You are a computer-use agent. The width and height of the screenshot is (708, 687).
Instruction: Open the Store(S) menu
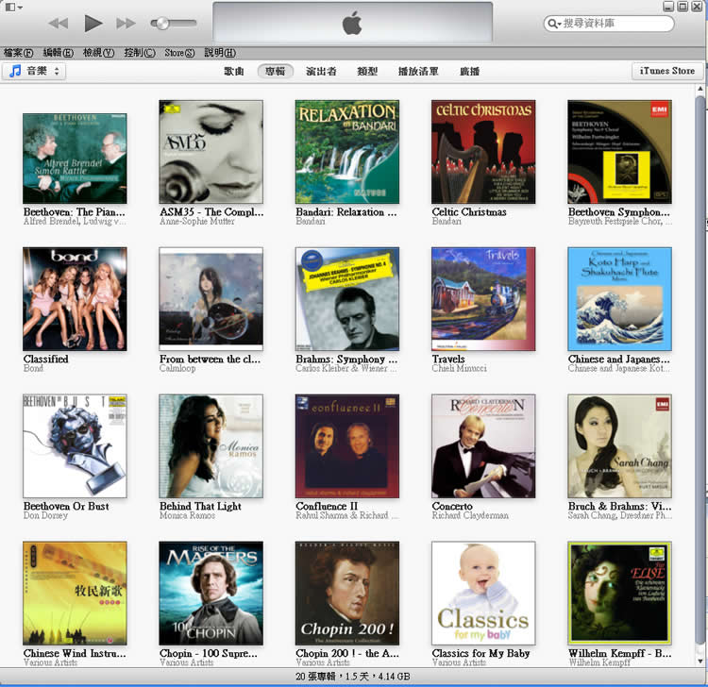click(x=179, y=53)
